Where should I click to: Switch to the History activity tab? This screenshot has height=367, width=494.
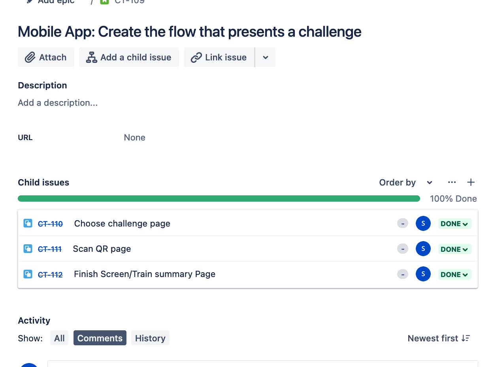pos(150,338)
